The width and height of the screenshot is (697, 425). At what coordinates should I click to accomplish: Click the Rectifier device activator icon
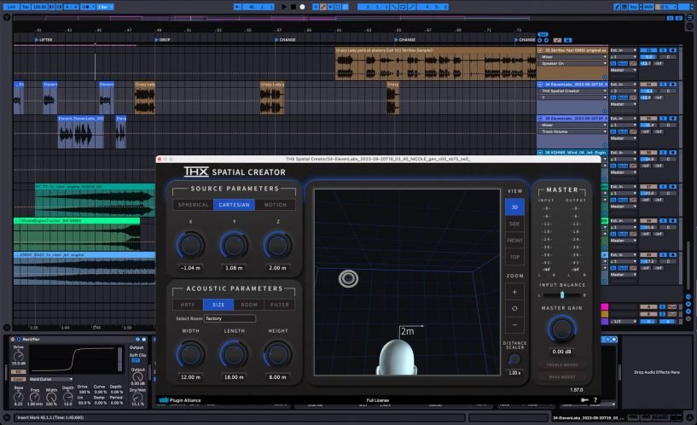[x=15, y=340]
